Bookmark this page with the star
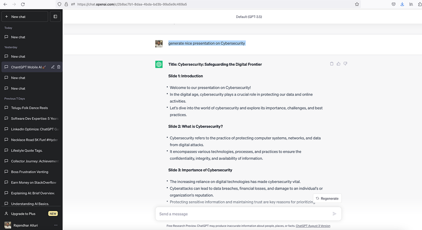Image resolution: width=422 pixels, height=230 pixels. coord(357,4)
